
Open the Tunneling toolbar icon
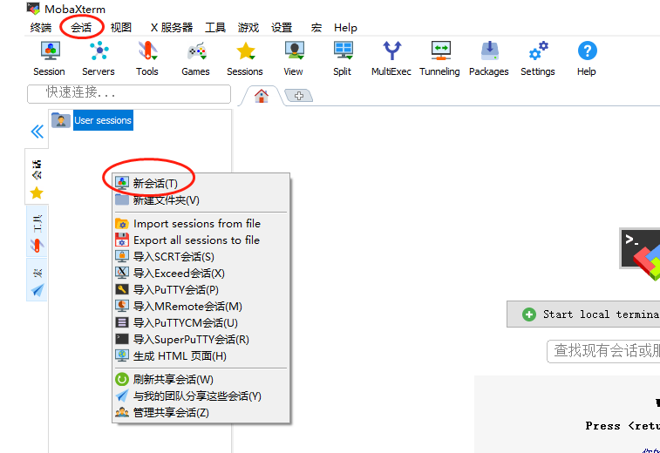440,58
